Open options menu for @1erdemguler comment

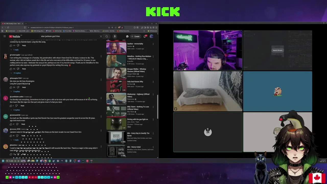[x=101, y=56]
